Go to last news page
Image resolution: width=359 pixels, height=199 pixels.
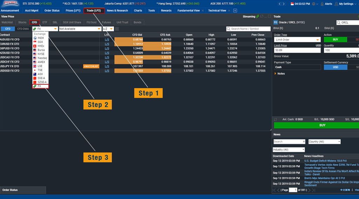pos(314,190)
